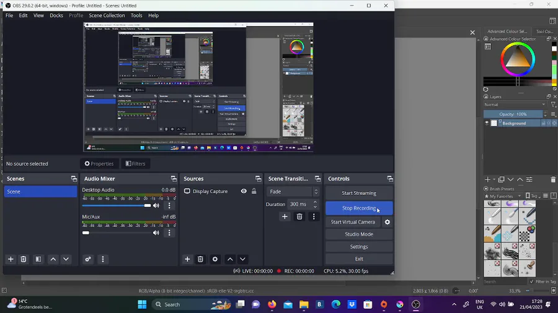Open the Tools menu

click(136, 15)
